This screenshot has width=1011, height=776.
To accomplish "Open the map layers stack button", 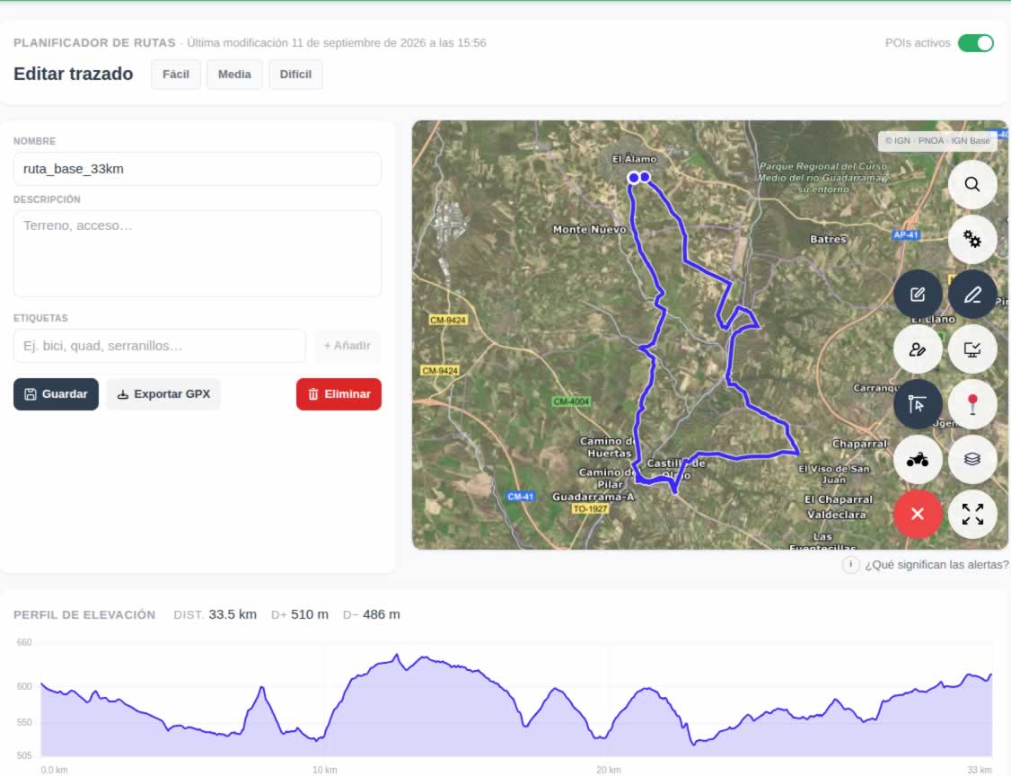I will point(971,459).
